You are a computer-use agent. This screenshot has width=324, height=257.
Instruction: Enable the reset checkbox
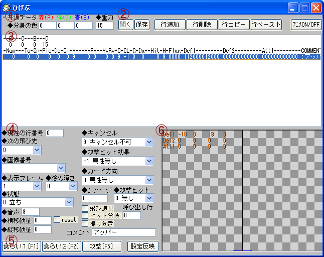pyautogui.click(x=57, y=220)
